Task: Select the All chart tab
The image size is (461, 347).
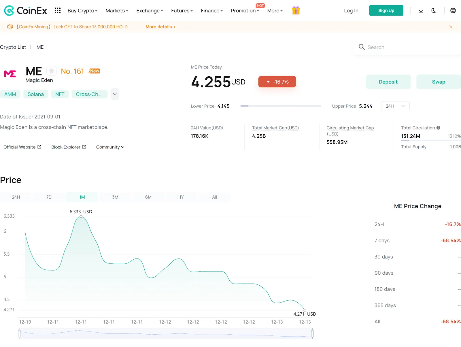Action: tap(215, 197)
